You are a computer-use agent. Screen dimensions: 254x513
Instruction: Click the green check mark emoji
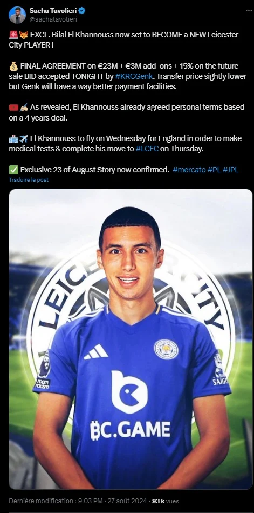pos(13,170)
